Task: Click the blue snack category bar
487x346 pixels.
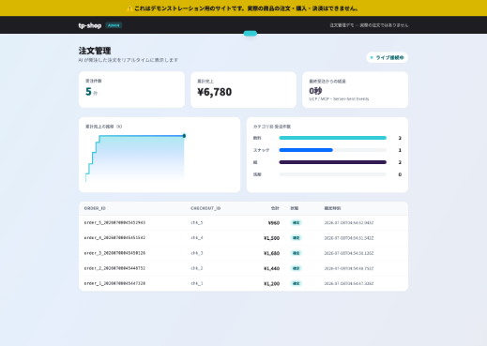Action: point(306,150)
